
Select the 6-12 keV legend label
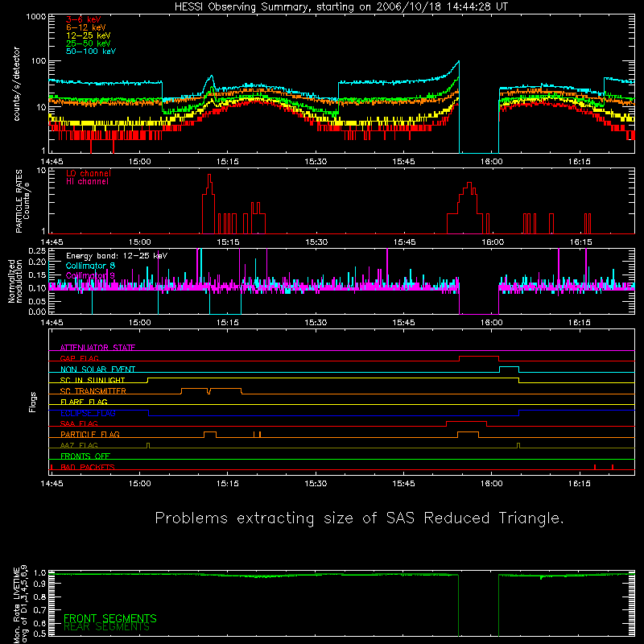point(86,27)
